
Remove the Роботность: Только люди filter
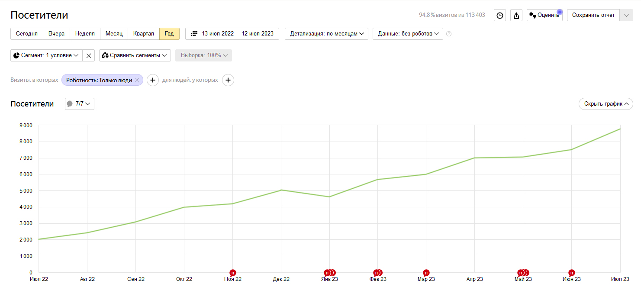[x=137, y=80]
